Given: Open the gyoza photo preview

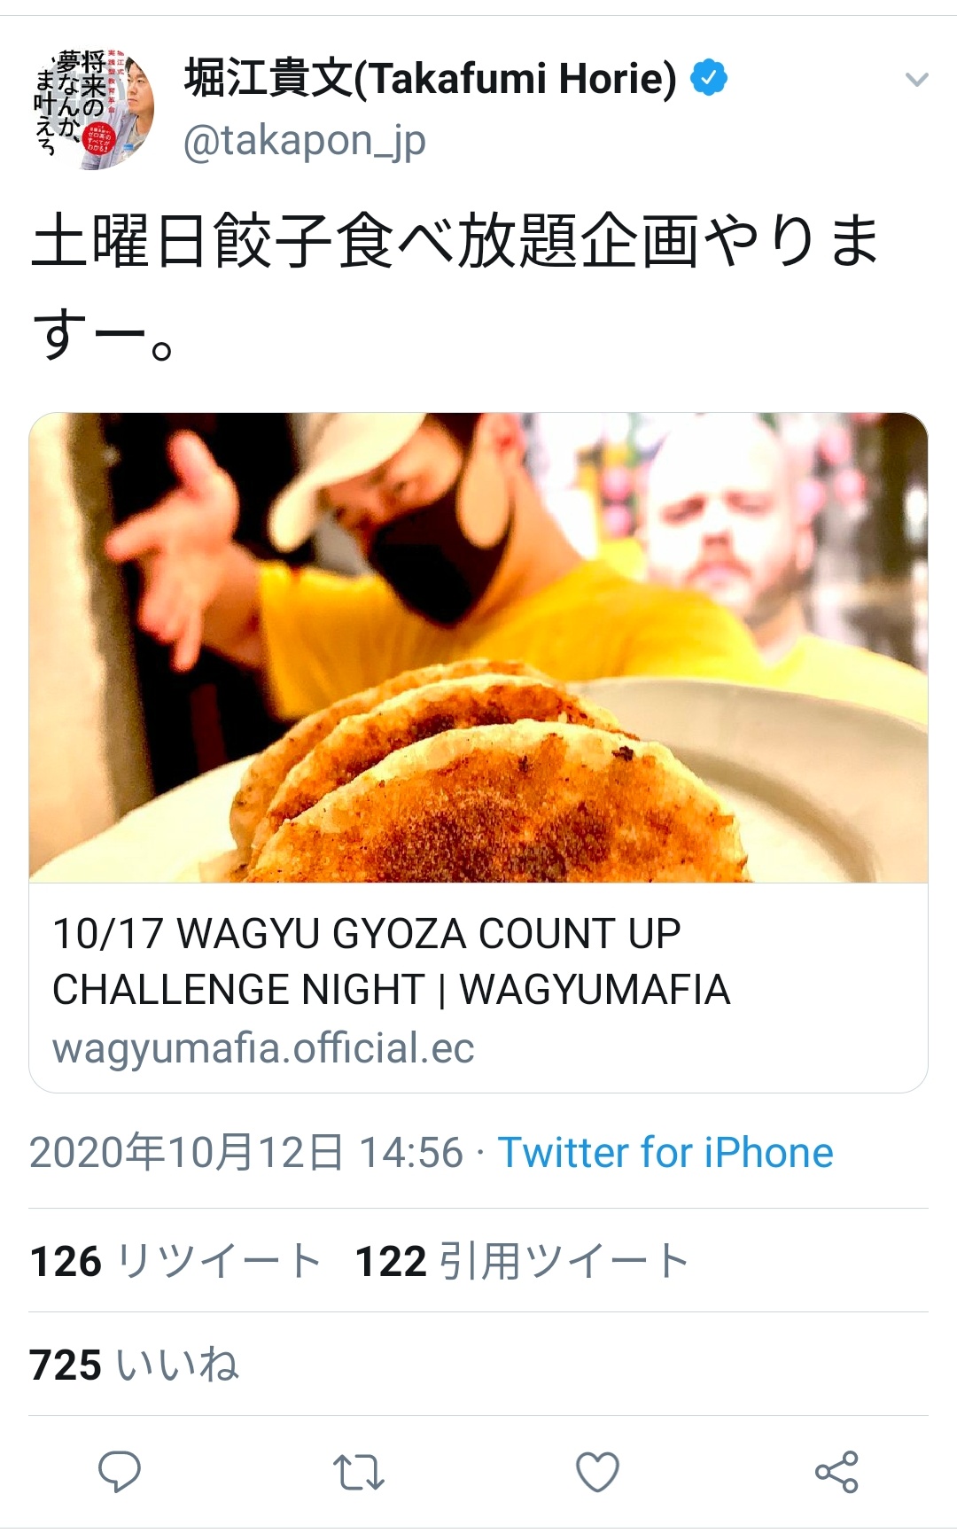Looking at the screenshot, I should 478,648.
